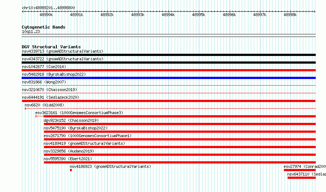The image size is (326, 192).
Task: Click the red bar of nsv6444191
Action: [168, 101]
